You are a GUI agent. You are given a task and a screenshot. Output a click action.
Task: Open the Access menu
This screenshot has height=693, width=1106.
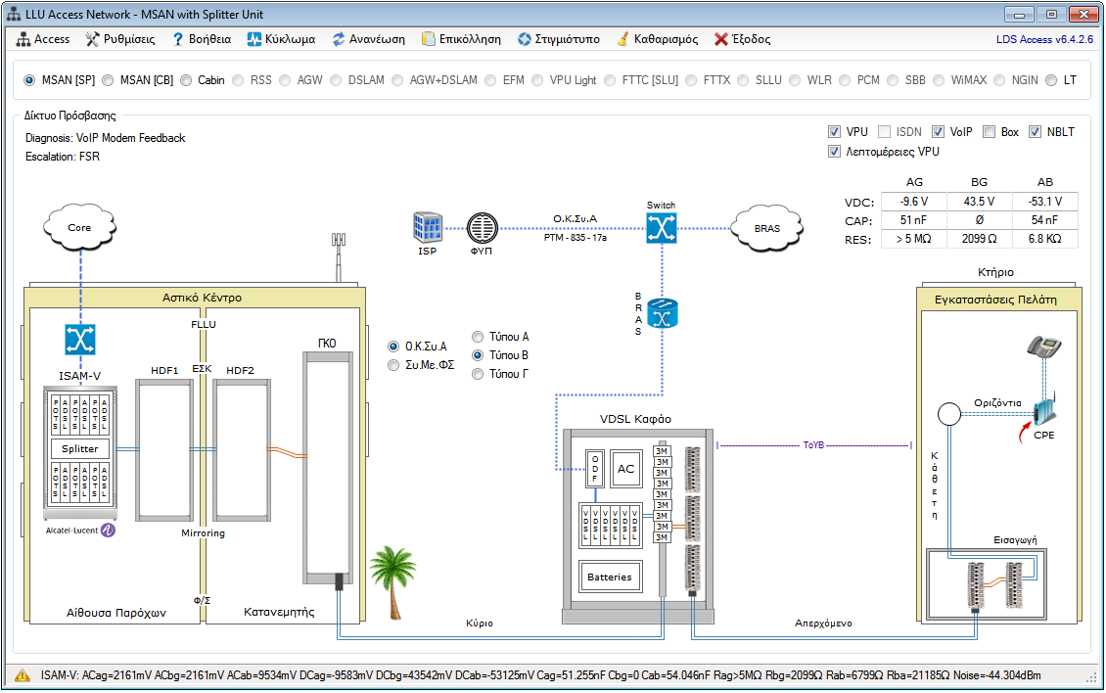pos(43,39)
